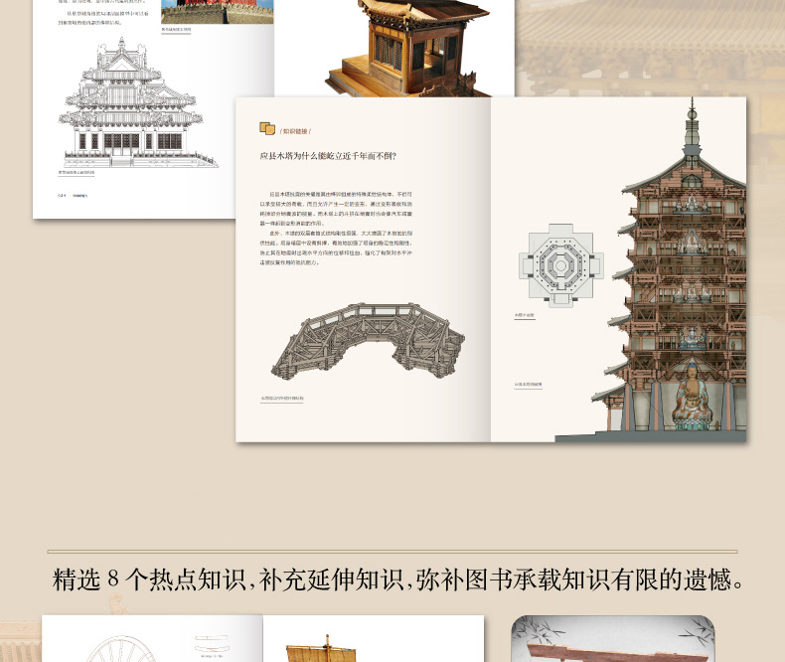Screen dimensions: 785x662
Task: Open the red palace wall photo
Action: pos(216,11)
